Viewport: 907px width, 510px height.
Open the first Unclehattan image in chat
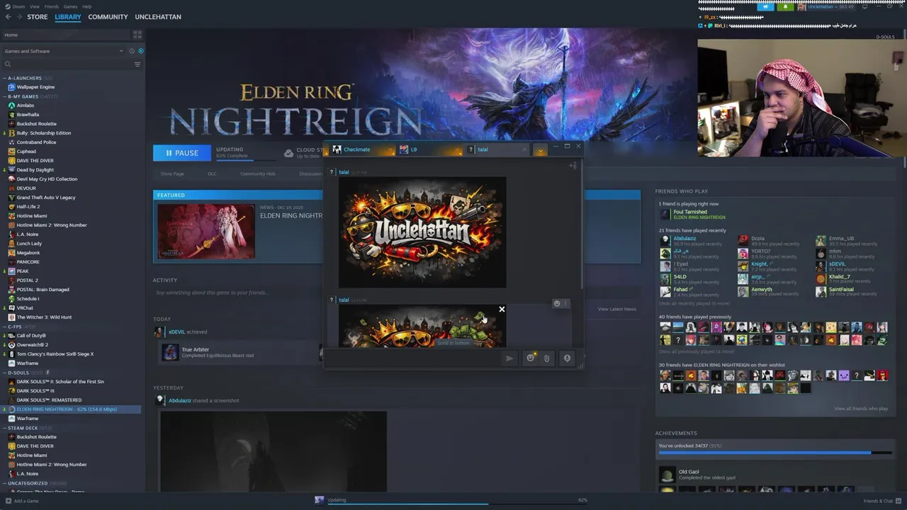pyautogui.click(x=422, y=232)
